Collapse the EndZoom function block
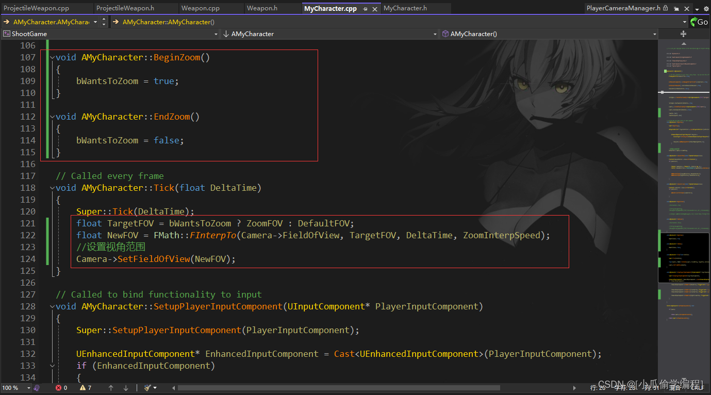The image size is (711, 395). 52,117
